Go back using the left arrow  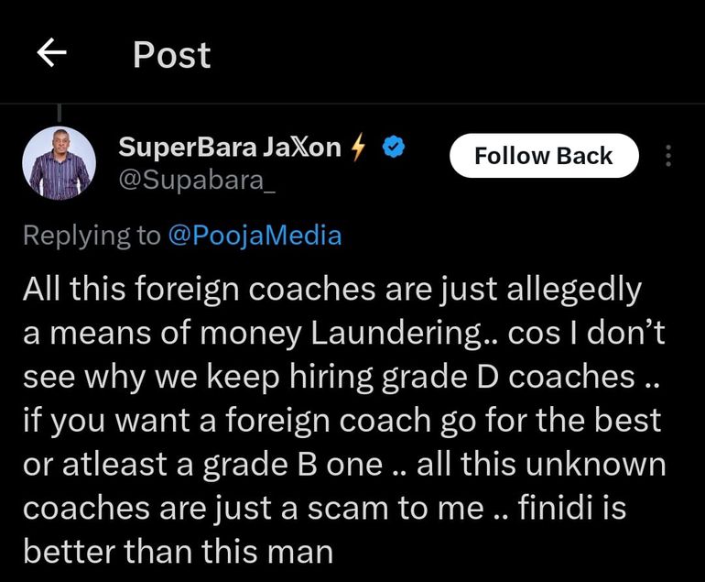pos(52,55)
